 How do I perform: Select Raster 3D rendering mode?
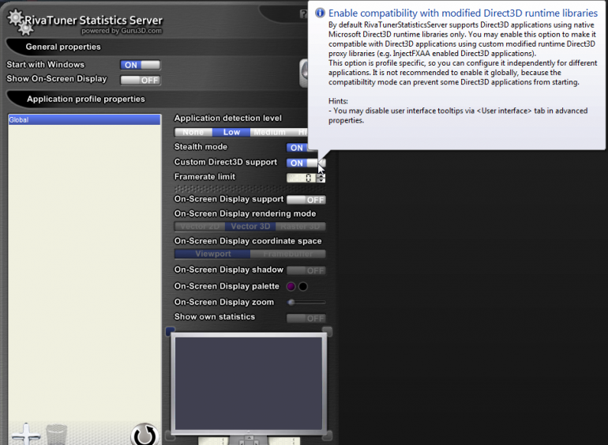pyautogui.click(x=301, y=226)
